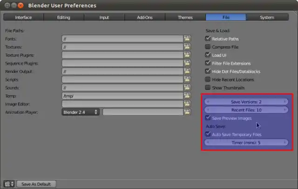Browse for Image Editor executable

(x=187, y=104)
